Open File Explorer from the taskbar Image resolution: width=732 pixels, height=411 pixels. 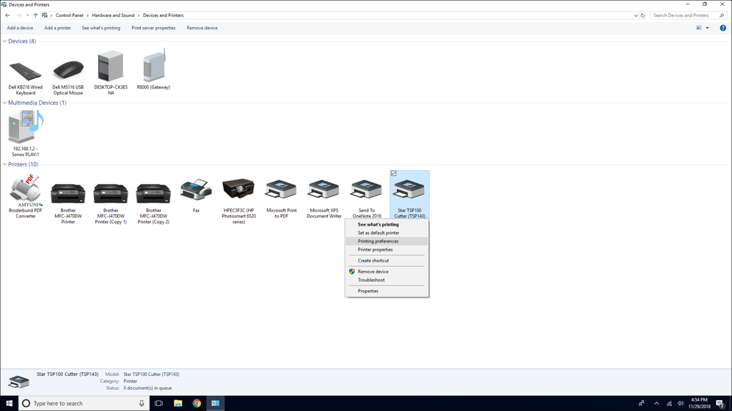point(177,403)
